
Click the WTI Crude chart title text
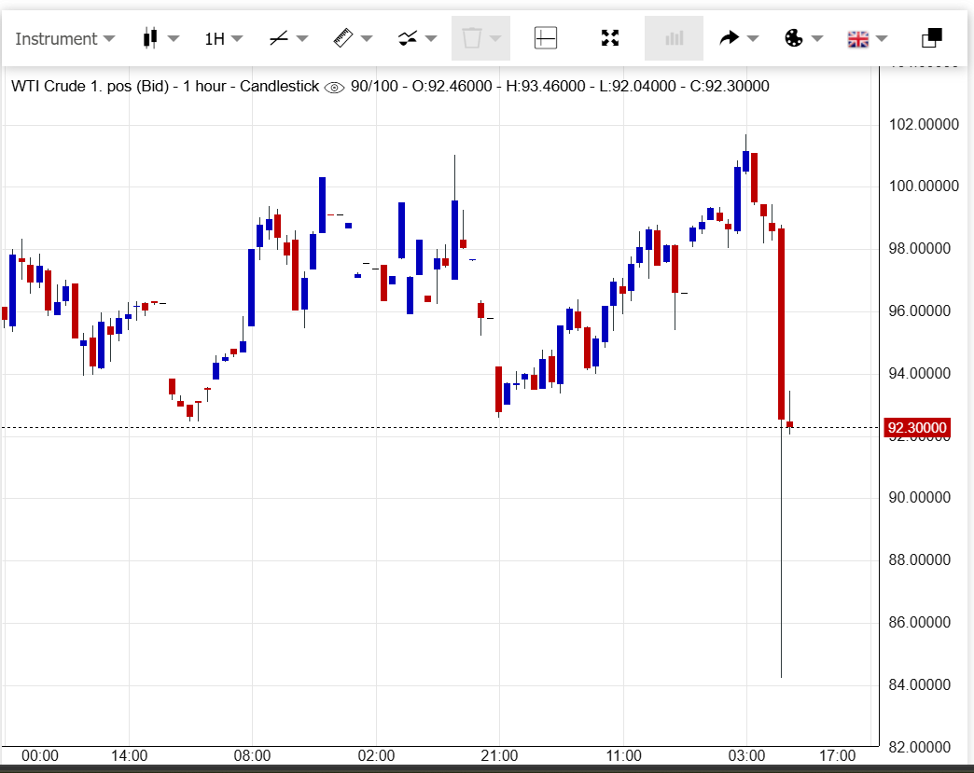[165, 86]
